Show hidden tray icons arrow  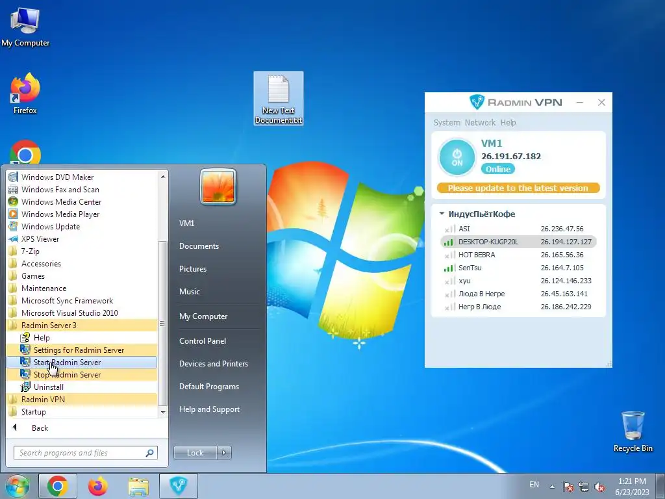coord(552,486)
